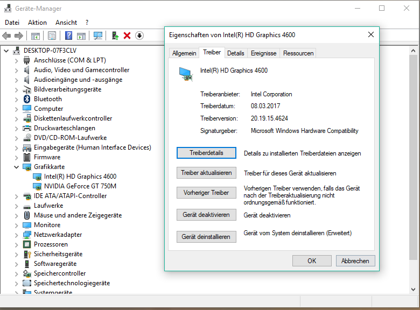The image size is (420, 310).
Task: Confirm the dialog with OK
Action: click(x=312, y=260)
